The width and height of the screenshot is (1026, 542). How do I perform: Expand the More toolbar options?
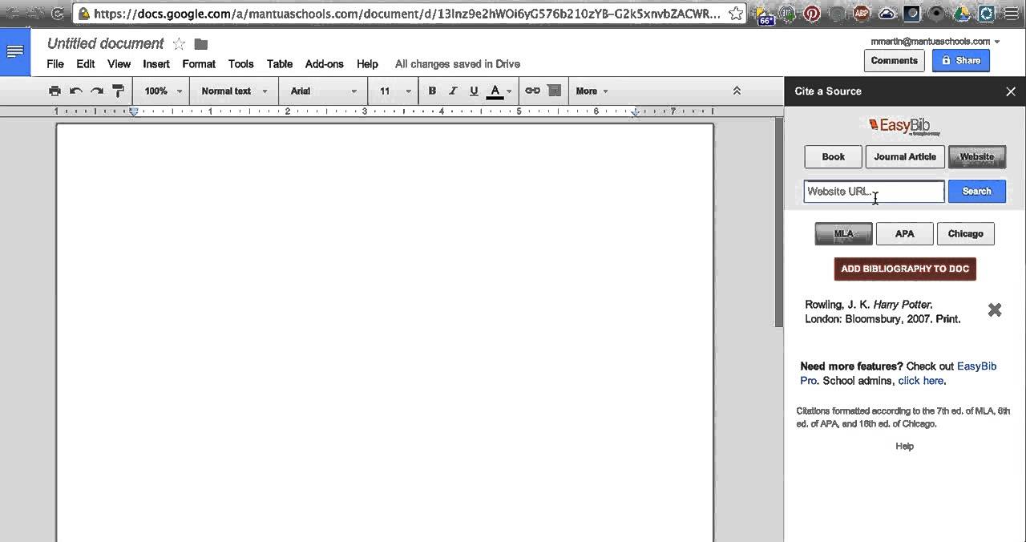click(x=592, y=91)
